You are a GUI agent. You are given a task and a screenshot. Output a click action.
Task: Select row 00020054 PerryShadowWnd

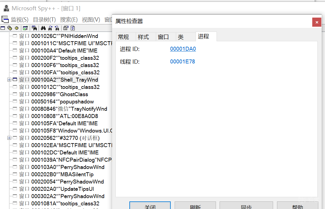[x=62, y=181]
